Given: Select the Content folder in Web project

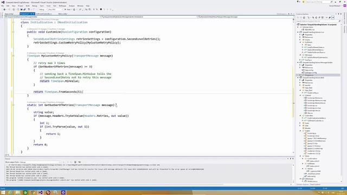Looking at the screenshot, I should coord(308,95).
